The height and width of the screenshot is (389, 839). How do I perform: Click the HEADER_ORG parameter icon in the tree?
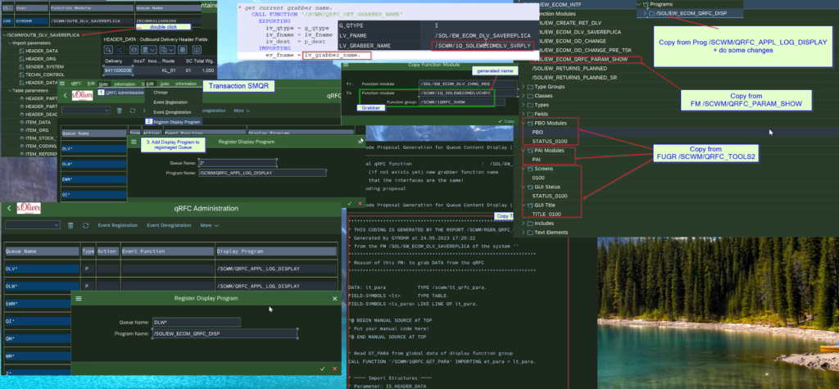tap(20, 60)
